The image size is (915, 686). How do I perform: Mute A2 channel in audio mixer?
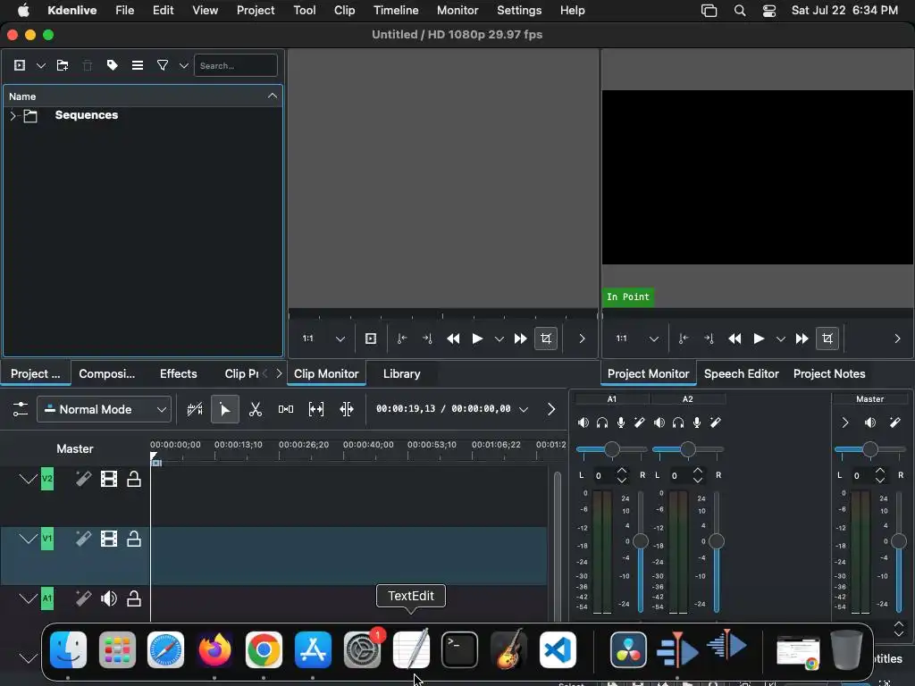659,422
